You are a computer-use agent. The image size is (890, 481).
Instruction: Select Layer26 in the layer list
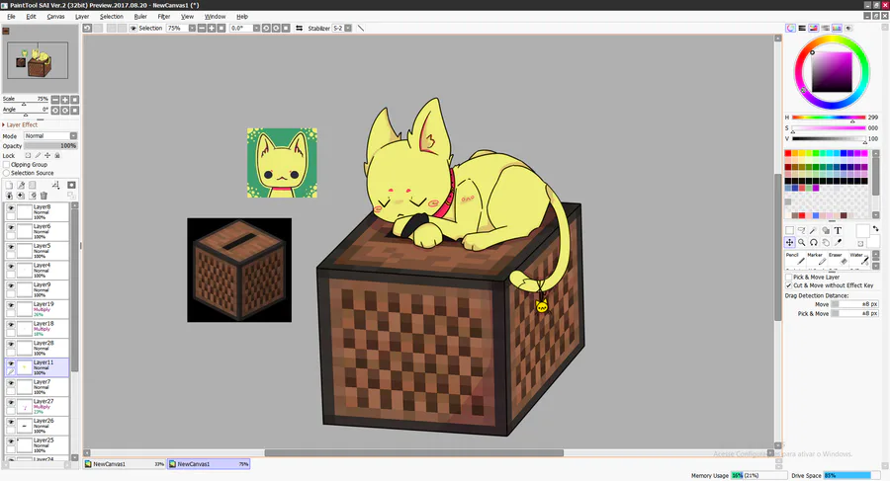(x=37, y=426)
